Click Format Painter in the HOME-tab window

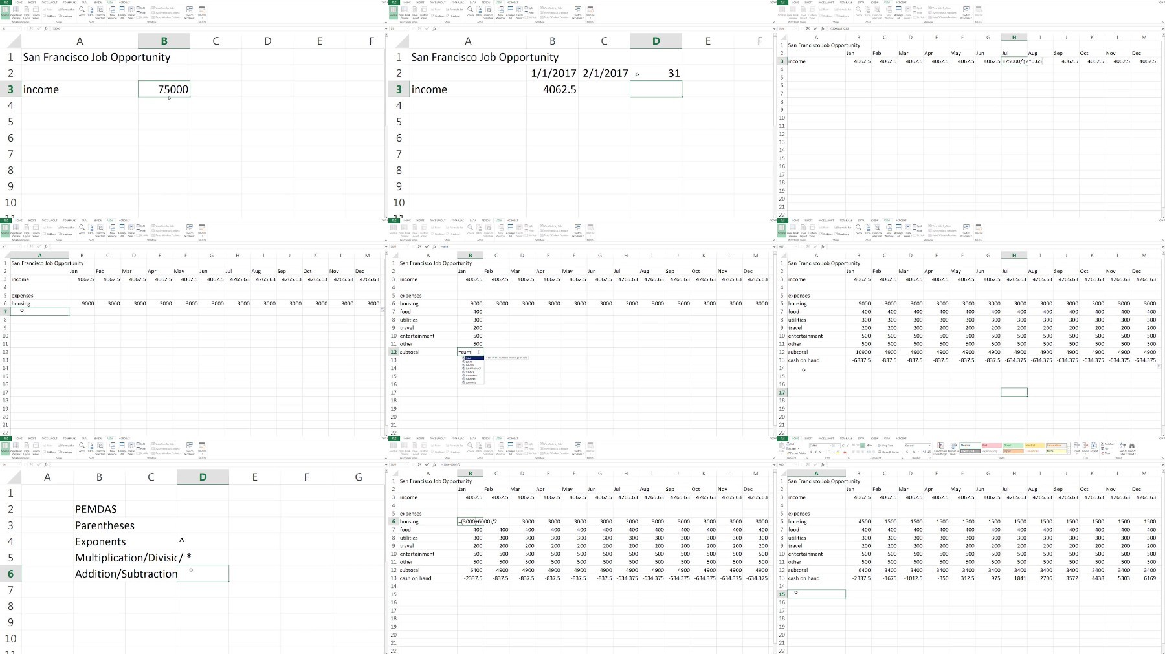pos(797,453)
